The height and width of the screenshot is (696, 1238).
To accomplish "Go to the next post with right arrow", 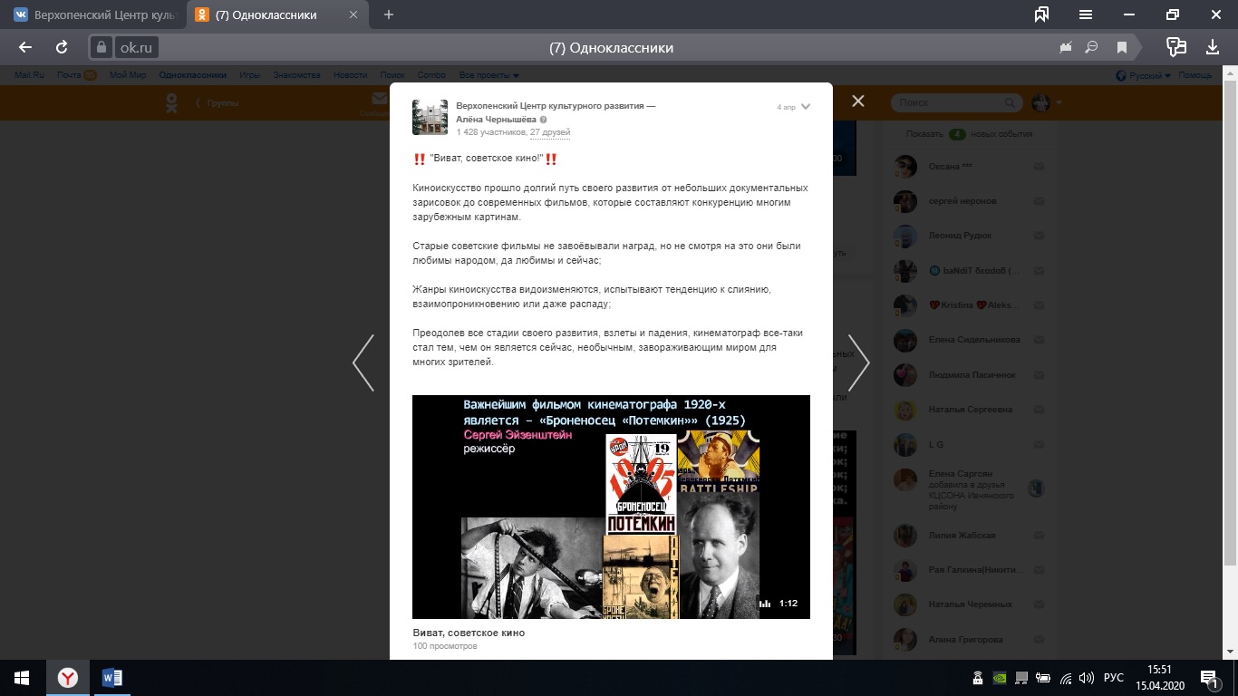I will 858,362.
